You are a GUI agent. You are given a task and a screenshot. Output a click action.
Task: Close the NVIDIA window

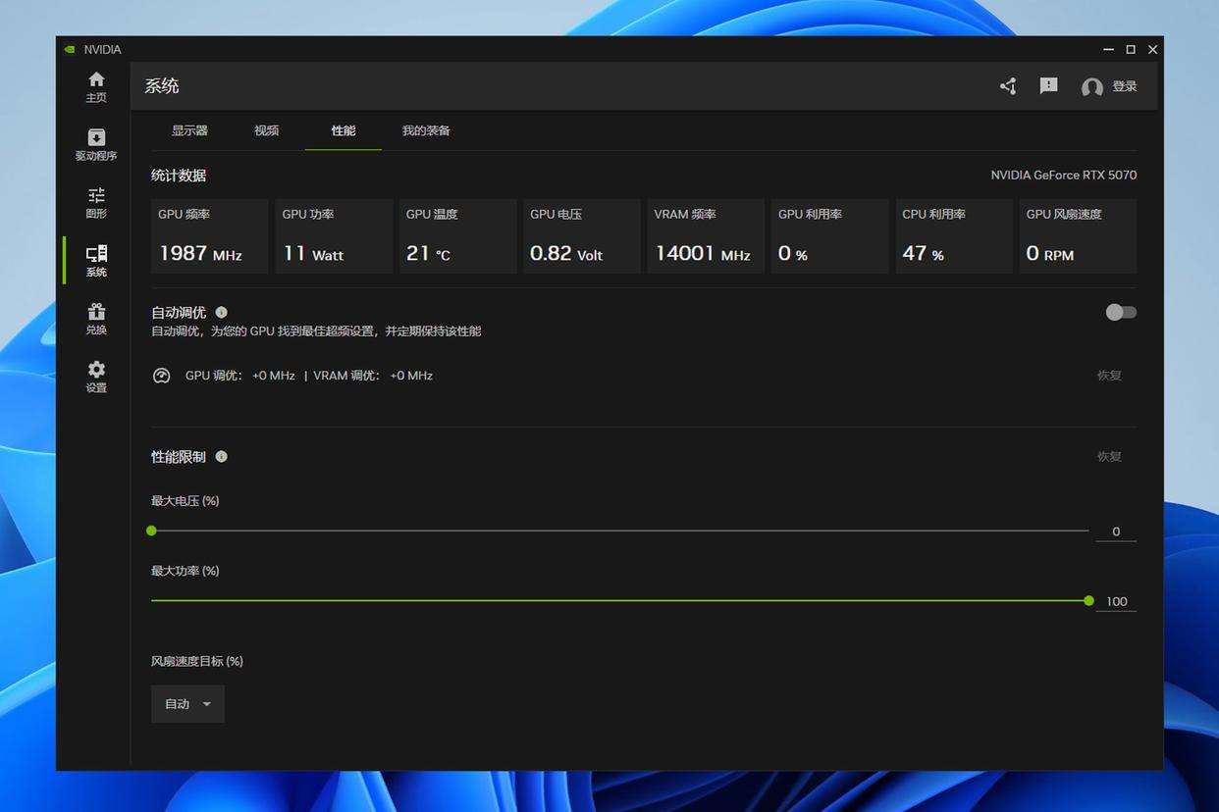[1153, 49]
